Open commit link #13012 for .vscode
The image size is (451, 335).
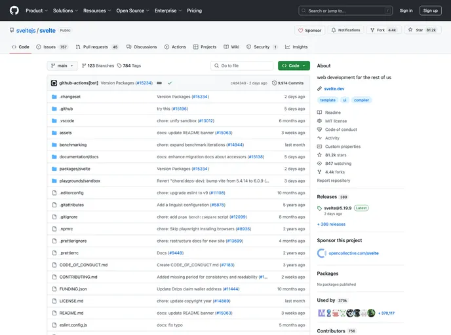[206, 121]
